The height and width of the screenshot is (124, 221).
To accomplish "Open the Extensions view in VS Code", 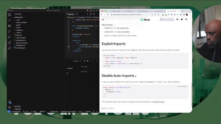I will point(9,42).
